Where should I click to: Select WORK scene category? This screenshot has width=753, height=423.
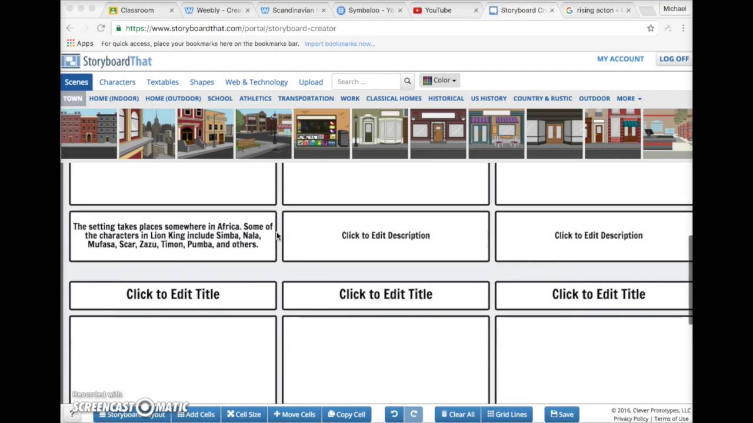tap(350, 99)
